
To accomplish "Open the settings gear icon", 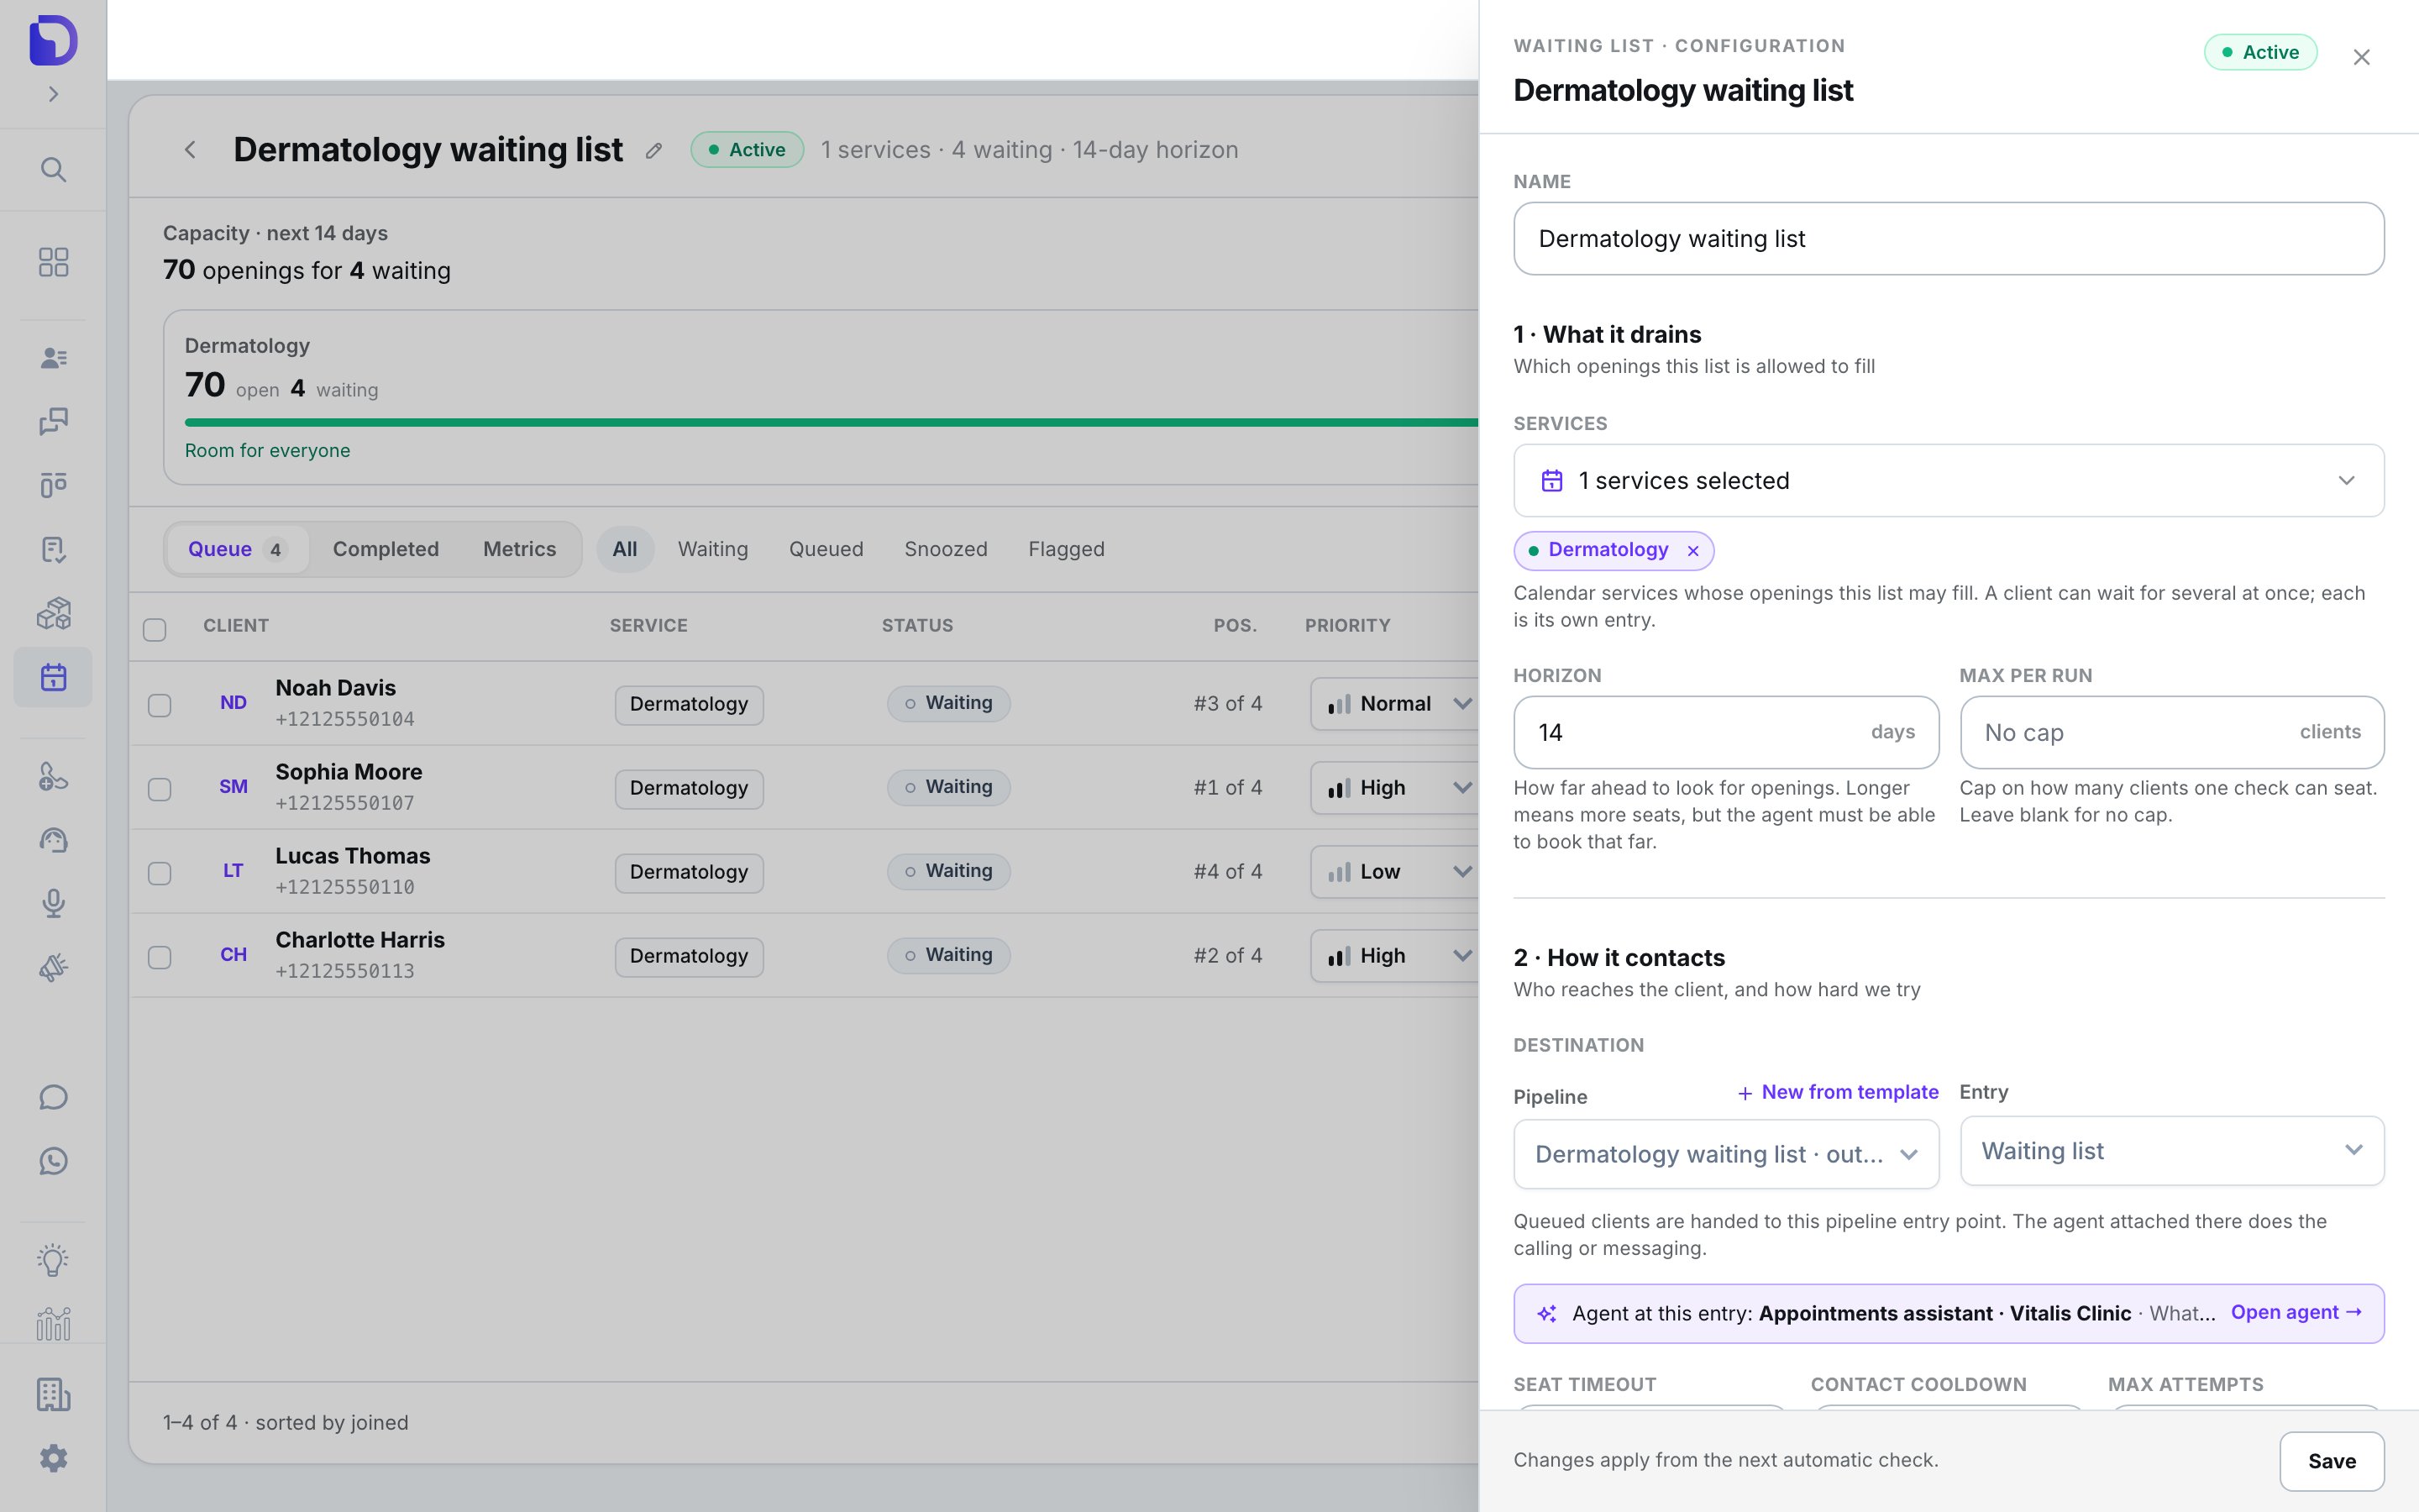I will point(53,1458).
